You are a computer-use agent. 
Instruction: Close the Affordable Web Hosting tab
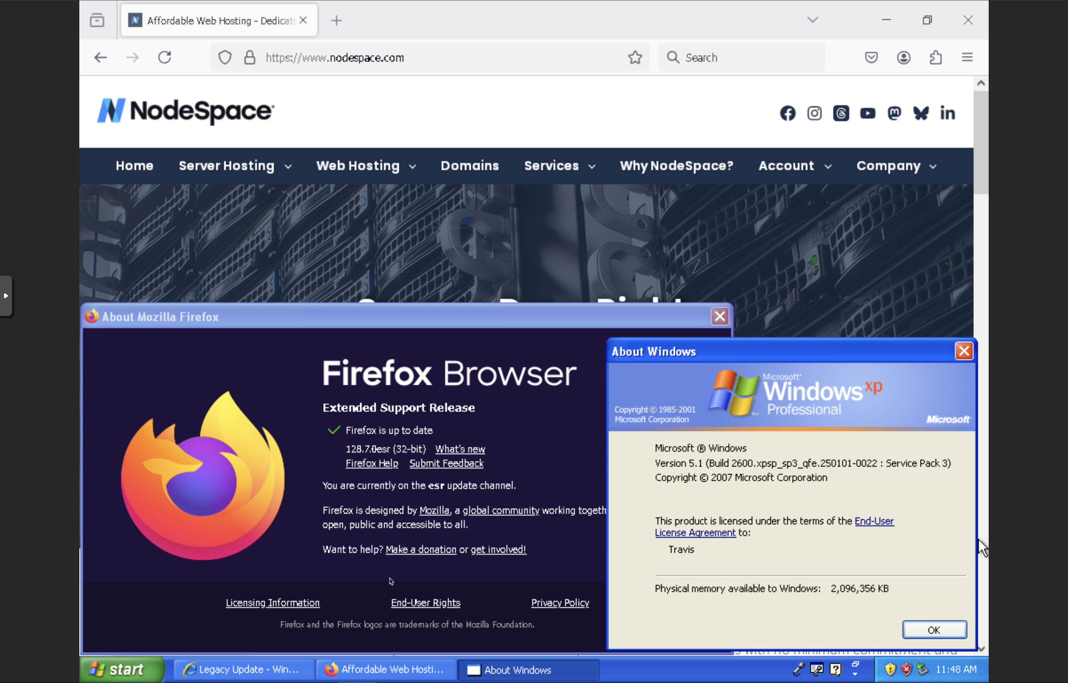[x=303, y=20]
